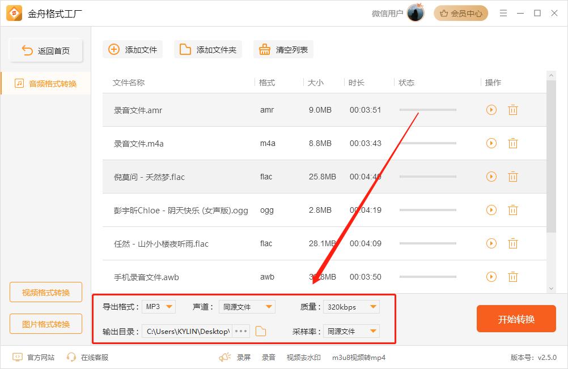
Task: Delete 倪莫问 - 天然梦.flac from the list
Action: [513, 177]
